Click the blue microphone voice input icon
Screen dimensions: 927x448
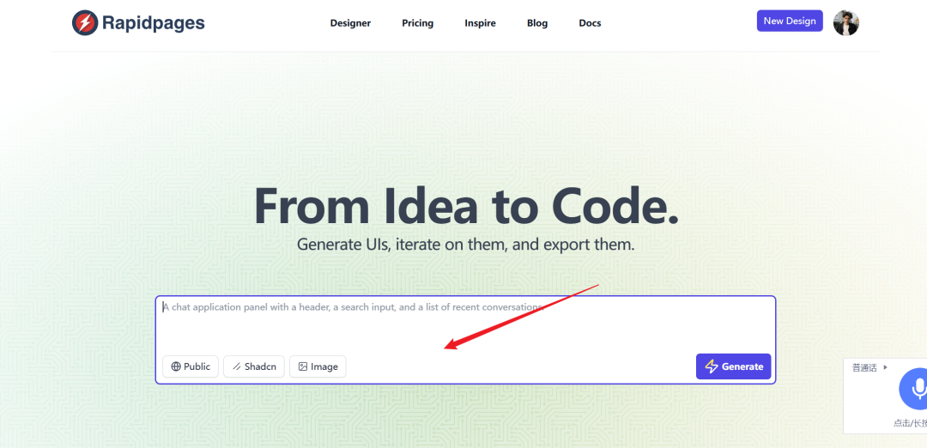coord(915,390)
